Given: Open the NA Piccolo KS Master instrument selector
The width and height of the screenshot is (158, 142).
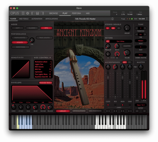Looking at the screenshot, I should pos(94,19).
